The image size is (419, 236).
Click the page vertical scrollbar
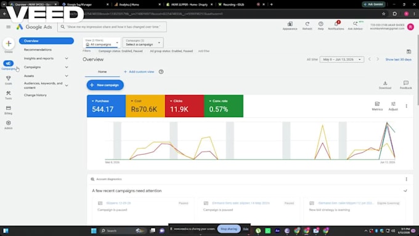coord(417,70)
